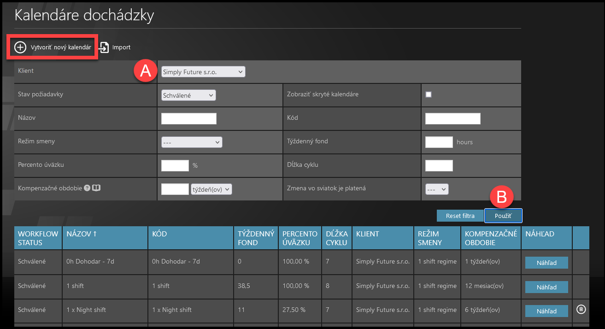This screenshot has height=329, width=605.
Task: Click the Import file icon
Action: (105, 47)
